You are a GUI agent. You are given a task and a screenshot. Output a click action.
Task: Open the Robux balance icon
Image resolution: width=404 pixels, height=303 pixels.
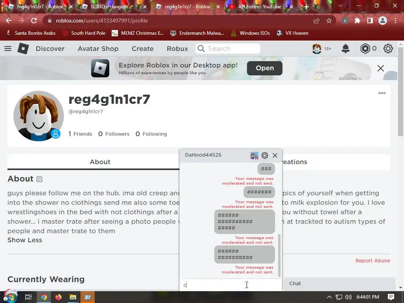tap(365, 49)
